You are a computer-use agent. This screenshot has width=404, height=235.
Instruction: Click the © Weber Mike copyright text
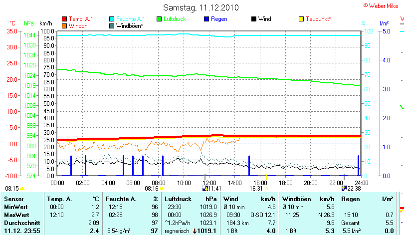pyautogui.click(x=381, y=6)
